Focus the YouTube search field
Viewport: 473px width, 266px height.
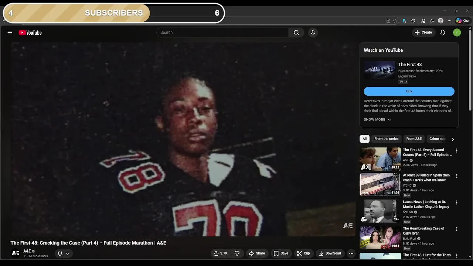point(222,33)
